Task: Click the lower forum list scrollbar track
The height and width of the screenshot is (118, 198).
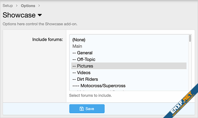Action: pos(190,73)
